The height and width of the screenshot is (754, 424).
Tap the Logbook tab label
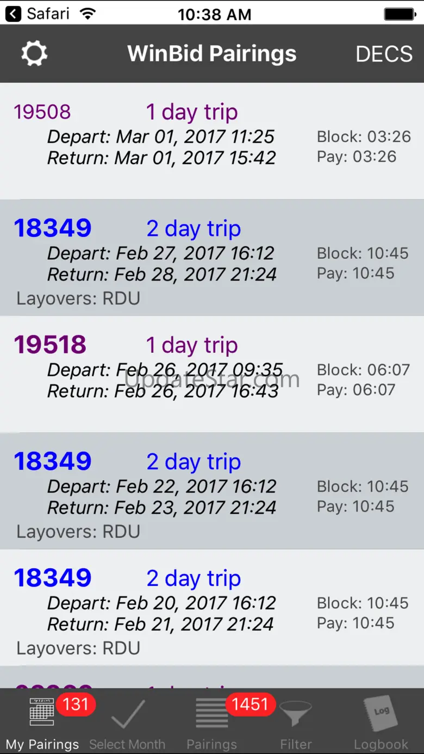(x=381, y=744)
